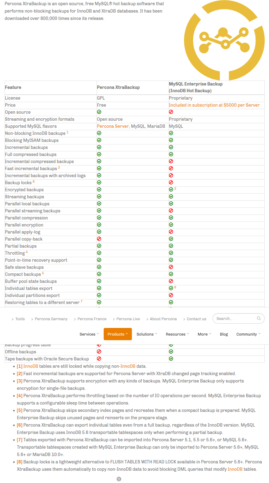Click MySQL Enterprise prohibited icon for Buffer pool state backups
The image size is (269, 483).
tap(171, 281)
